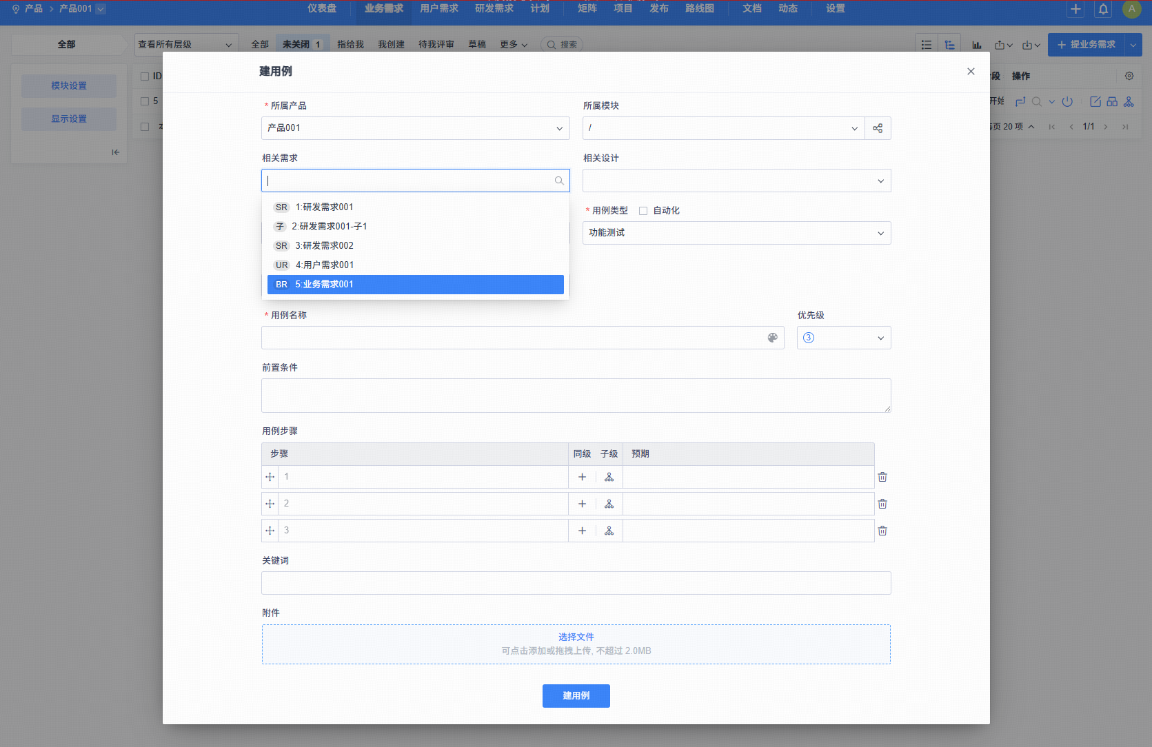This screenshot has width=1152, height=747.
Task: Click 选择文件 to upload an attachment
Action: pyautogui.click(x=576, y=637)
